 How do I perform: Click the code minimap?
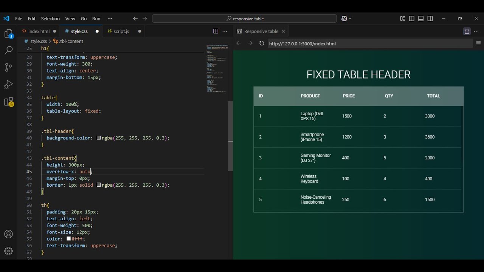217,68
